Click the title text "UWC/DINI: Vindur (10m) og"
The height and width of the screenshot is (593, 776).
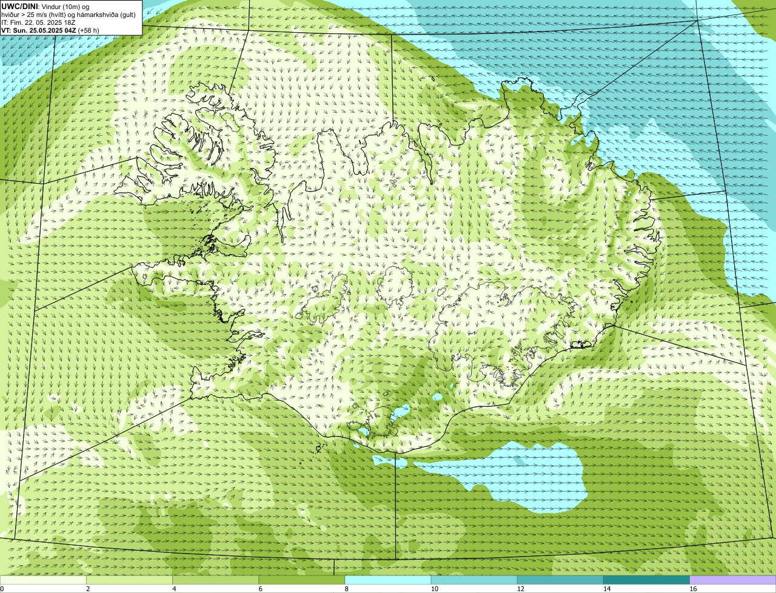click(45, 6)
